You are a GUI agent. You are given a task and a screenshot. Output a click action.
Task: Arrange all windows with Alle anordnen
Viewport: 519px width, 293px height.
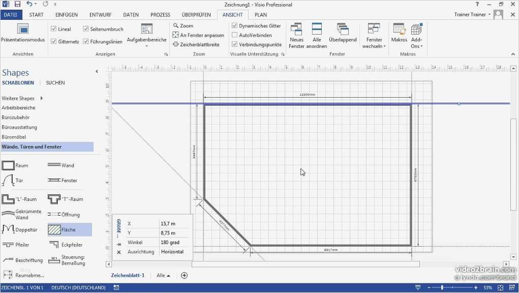click(x=316, y=36)
